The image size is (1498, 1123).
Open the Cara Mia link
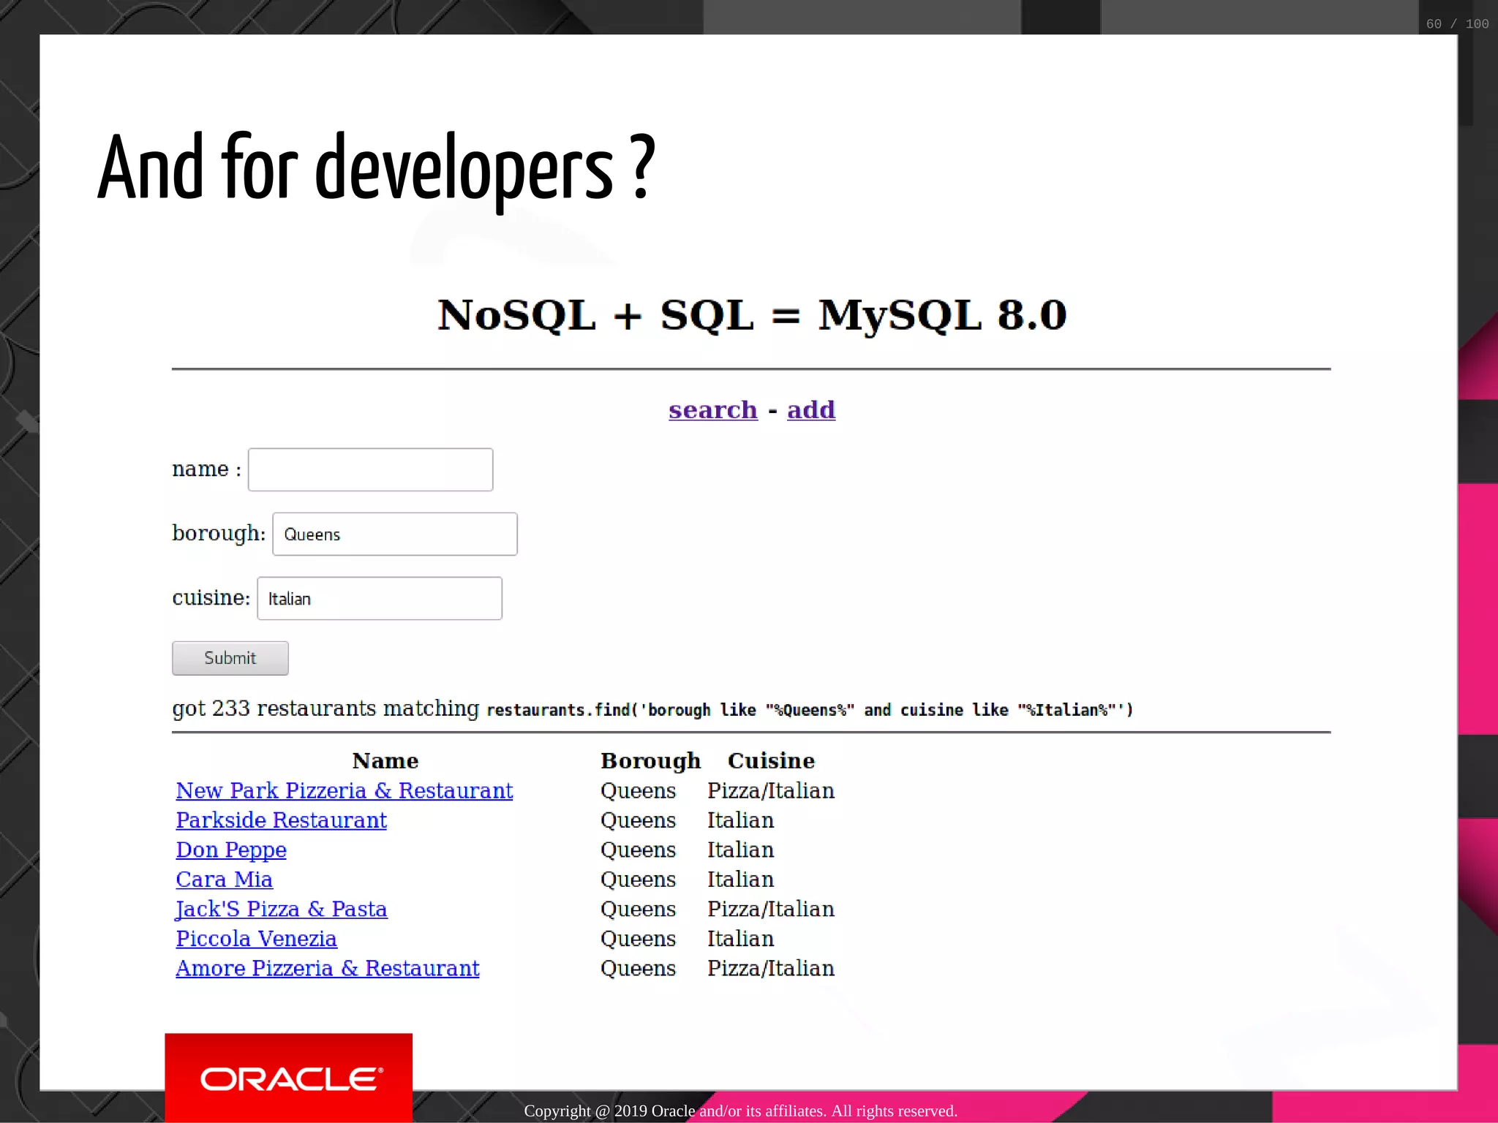click(224, 880)
